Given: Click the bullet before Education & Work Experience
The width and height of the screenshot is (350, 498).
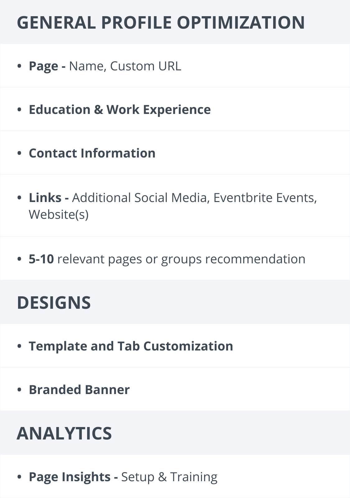Looking at the screenshot, I should pos(19,110).
